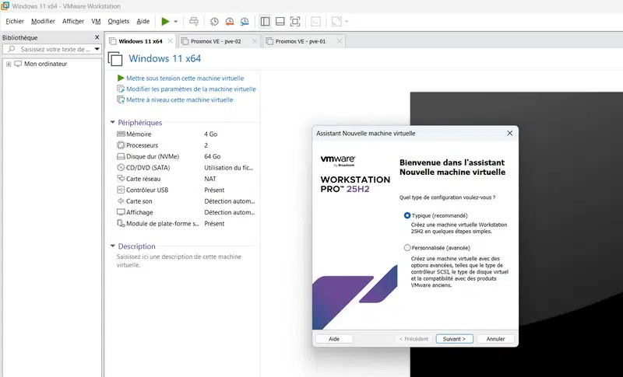623x377 pixels.
Task: Click the console view toolbar icon
Action: tap(316, 22)
